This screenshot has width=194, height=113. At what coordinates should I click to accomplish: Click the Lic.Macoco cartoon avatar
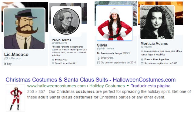click(x=24, y=28)
